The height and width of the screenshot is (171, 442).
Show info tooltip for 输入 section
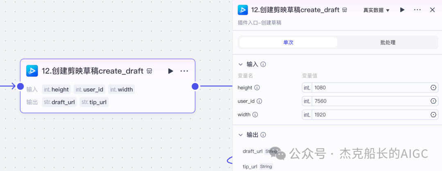coord(263,64)
